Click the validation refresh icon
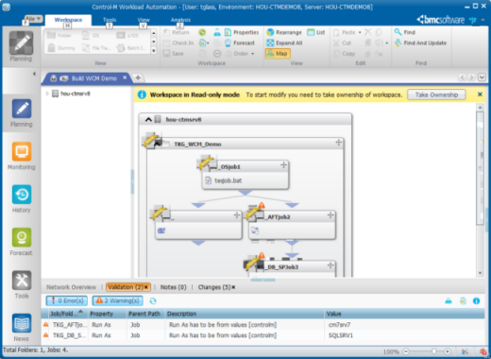The image size is (491, 359). (x=153, y=301)
